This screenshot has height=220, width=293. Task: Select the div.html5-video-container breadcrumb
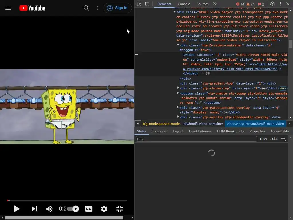(203, 124)
